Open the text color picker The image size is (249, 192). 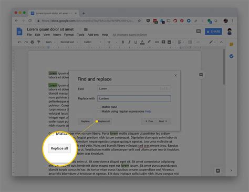tap(142, 42)
